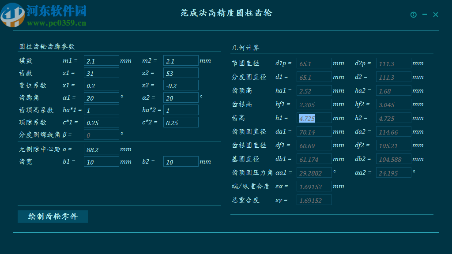Select the da2 tip diameter output
Viewport: 452px width, 254px height.
pyautogui.click(x=393, y=131)
